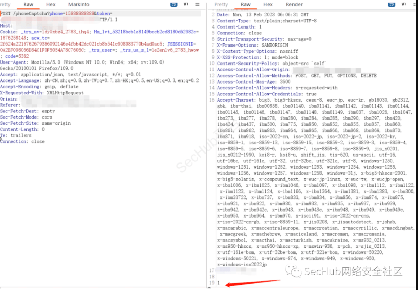
Task: Open the response Hex tab
Action: pyautogui.click(x=268, y=4)
